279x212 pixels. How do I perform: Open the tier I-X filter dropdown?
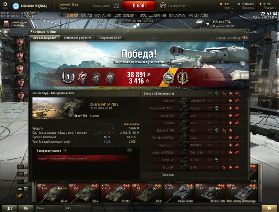pos(23,182)
